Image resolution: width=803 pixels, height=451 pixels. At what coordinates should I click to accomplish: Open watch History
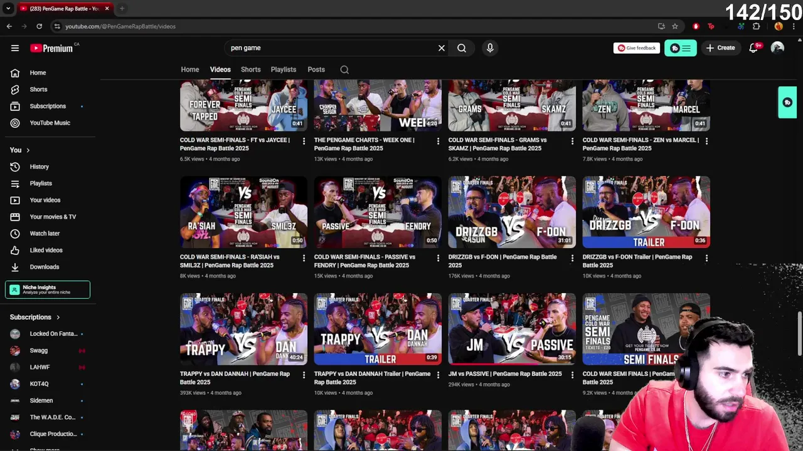39,167
